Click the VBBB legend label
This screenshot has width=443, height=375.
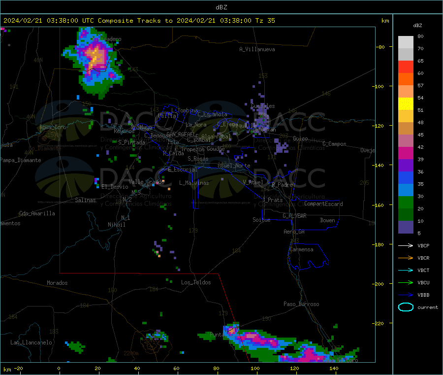pos(423,295)
